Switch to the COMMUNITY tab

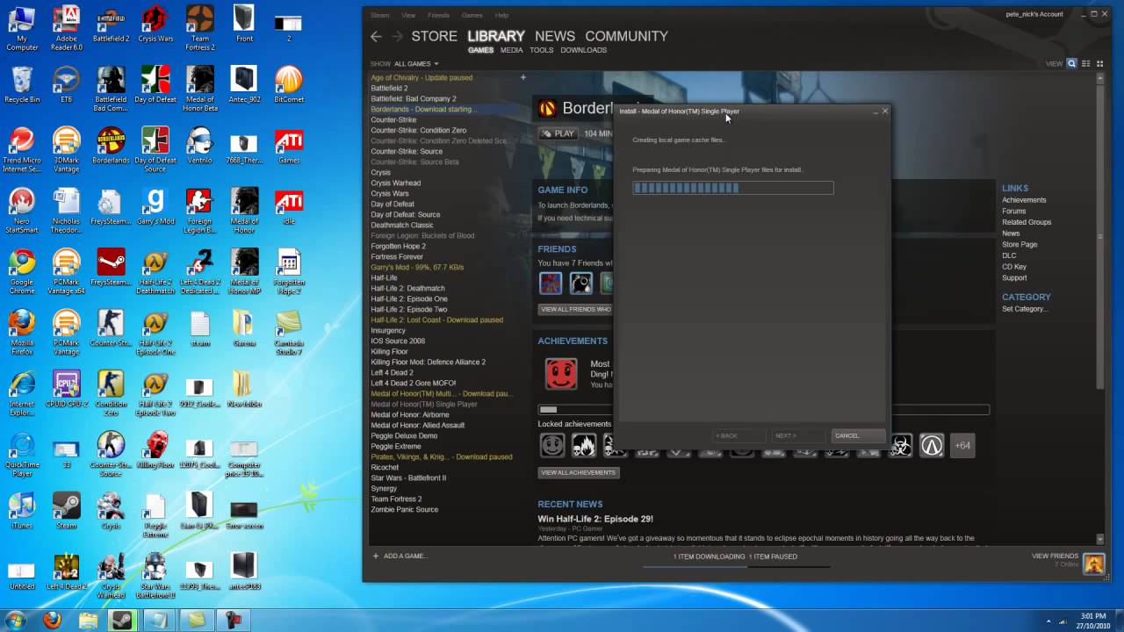point(626,36)
